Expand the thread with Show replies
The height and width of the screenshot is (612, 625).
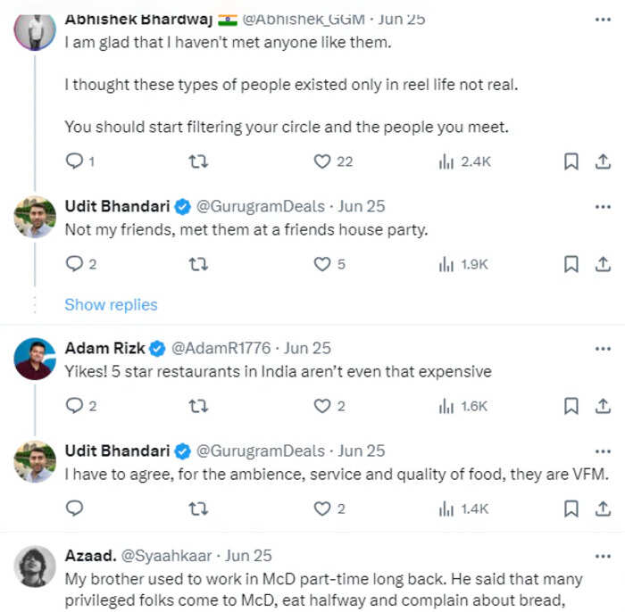pos(111,304)
